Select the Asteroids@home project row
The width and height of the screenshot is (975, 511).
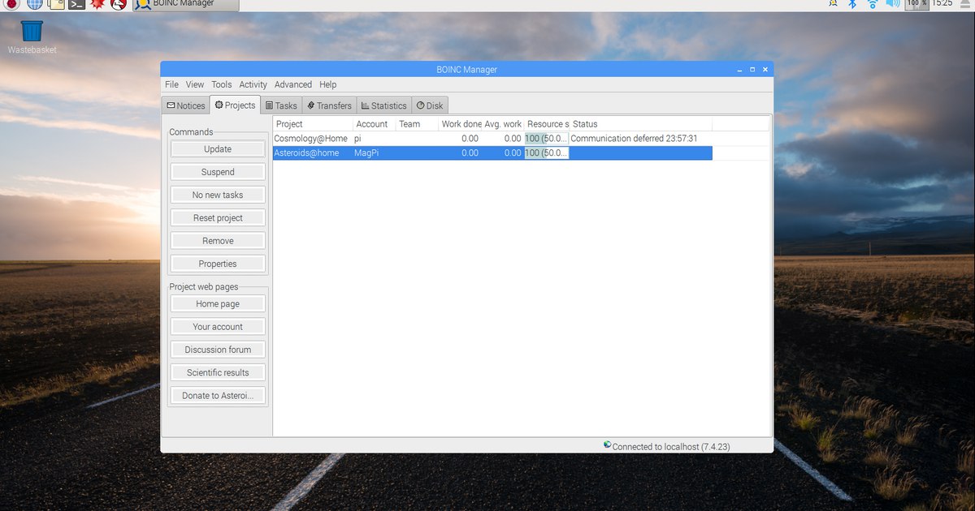tap(493, 152)
